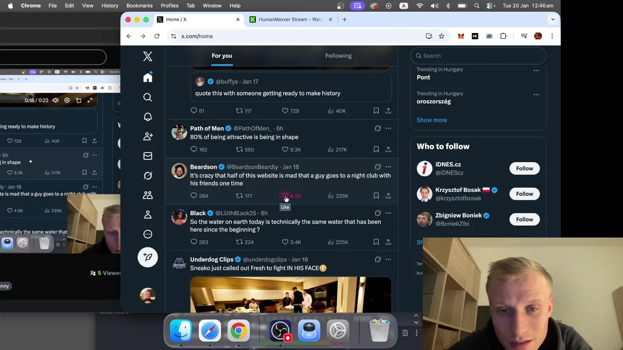Like the Path of Men post
This screenshot has width=623, height=350.
coord(292,149)
